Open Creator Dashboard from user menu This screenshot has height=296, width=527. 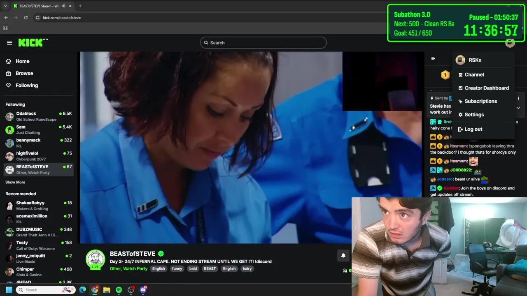(483, 88)
